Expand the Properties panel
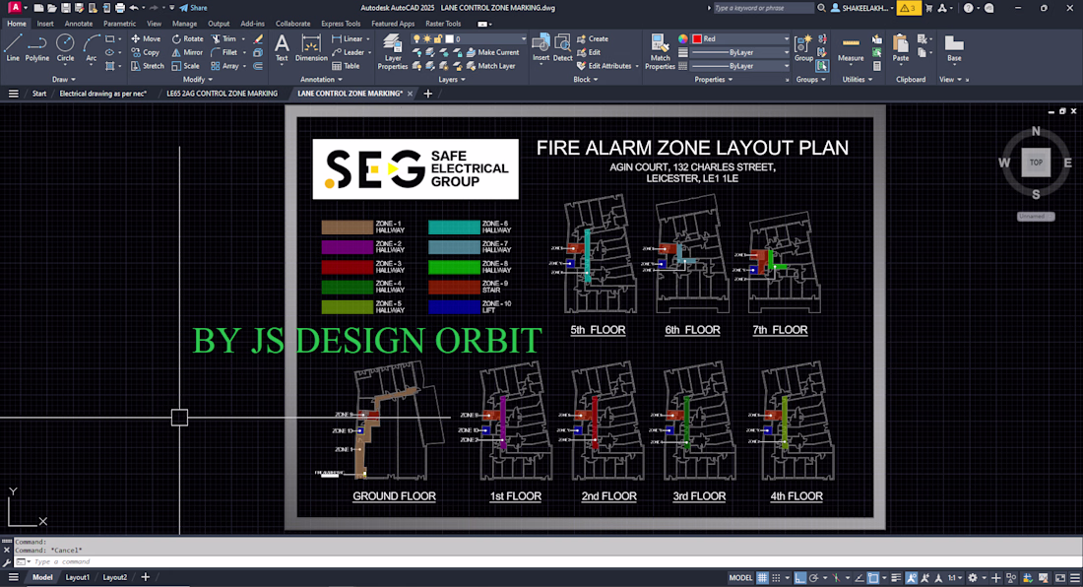The height and width of the screenshot is (587, 1083). pos(714,80)
